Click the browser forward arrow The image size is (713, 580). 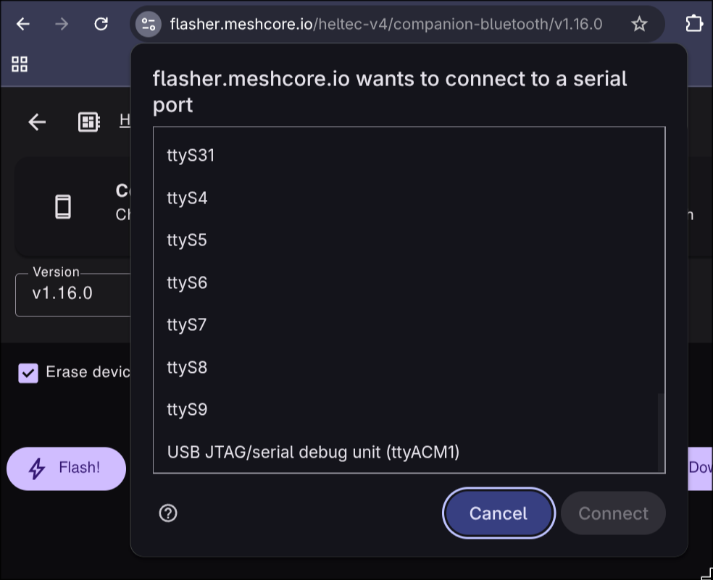point(62,24)
